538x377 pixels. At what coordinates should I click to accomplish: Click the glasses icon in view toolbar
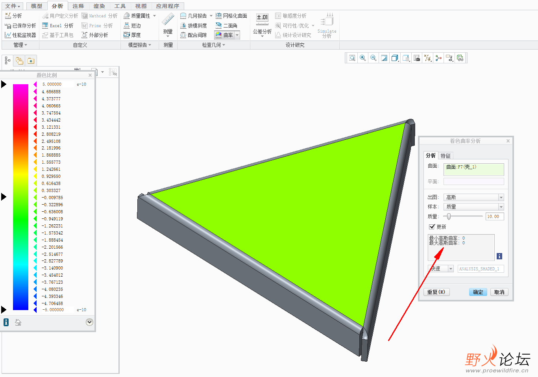coord(460,58)
